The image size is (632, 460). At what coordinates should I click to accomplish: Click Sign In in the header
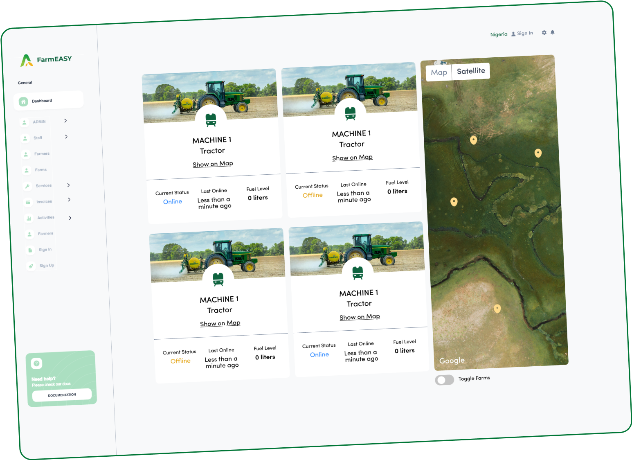tap(525, 34)
